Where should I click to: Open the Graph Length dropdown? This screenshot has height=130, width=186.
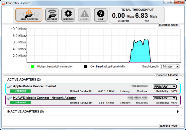[170, 66]
